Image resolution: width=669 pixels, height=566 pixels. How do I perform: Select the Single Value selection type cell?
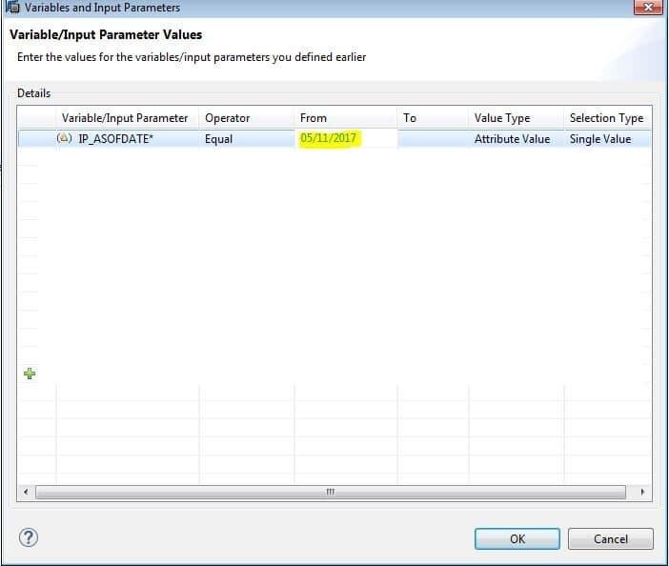coord(606,138)
